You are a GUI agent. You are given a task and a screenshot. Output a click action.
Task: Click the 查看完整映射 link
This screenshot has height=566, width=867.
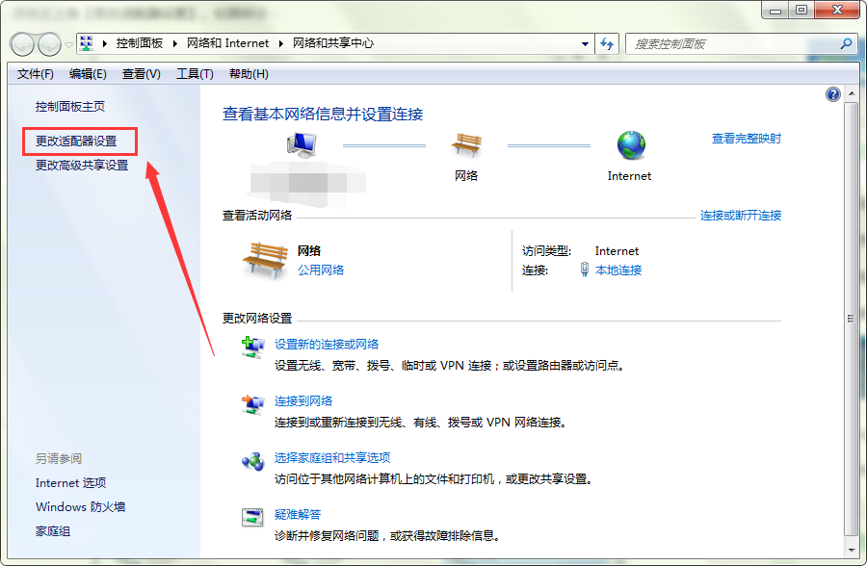point(746,139)
